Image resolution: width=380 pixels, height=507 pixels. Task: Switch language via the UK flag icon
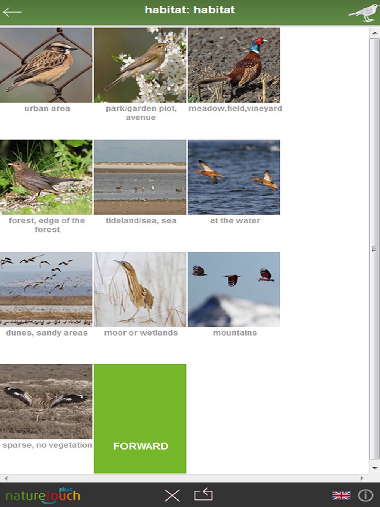point(341,495)
